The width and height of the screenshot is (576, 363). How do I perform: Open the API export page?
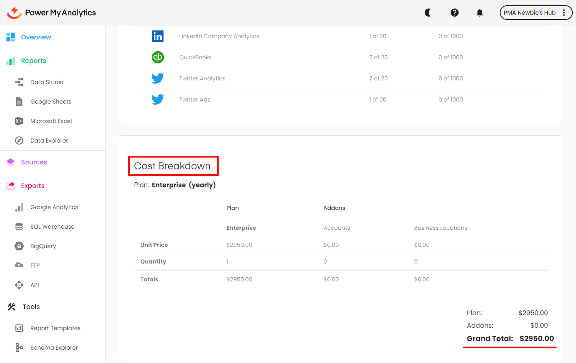pyautogui.click(x=34, y=285)
